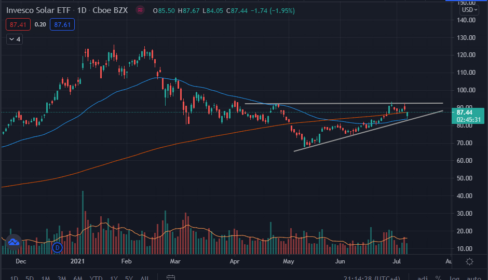Click the 50.00 price axis label
This screenshot has width=488, height=280.
click(464, 178)
